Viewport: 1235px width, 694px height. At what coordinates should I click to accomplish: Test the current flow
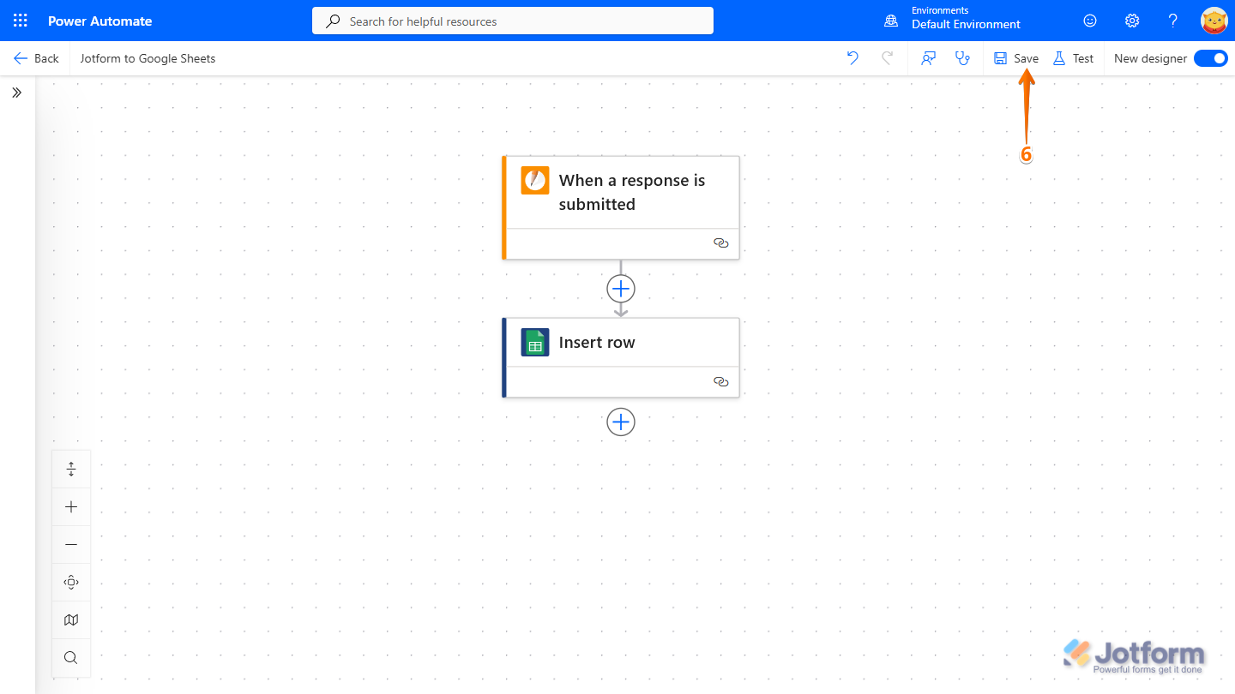pyautogui.click(x=1073, y=57)
